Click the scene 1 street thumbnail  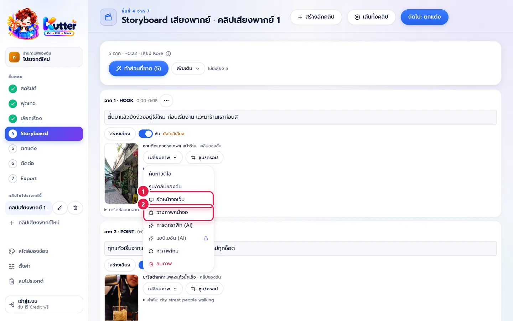point(121,173)
